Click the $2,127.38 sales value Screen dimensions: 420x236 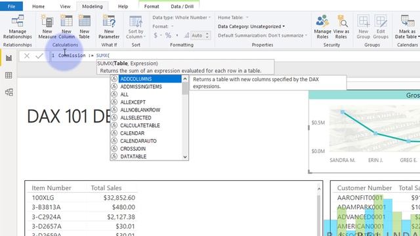[x=121, y=217]
